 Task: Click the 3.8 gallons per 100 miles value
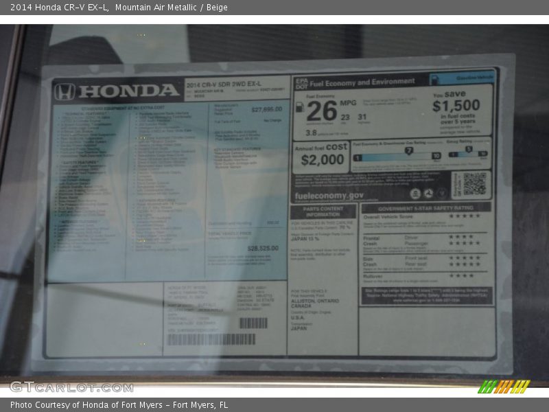coord(311,133)
